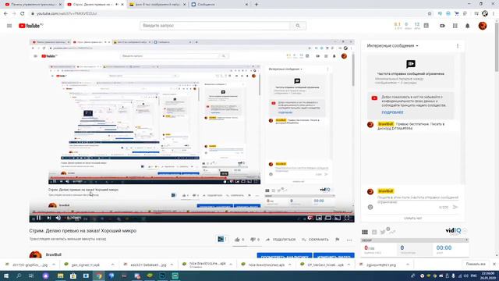Open vidIQ grid panel icon

pyautogui.click(x=365, y=232)
